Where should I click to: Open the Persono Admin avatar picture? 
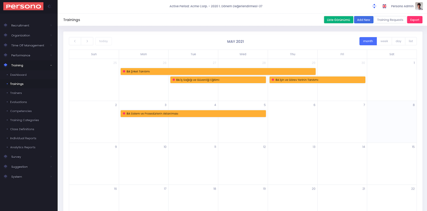419,6
